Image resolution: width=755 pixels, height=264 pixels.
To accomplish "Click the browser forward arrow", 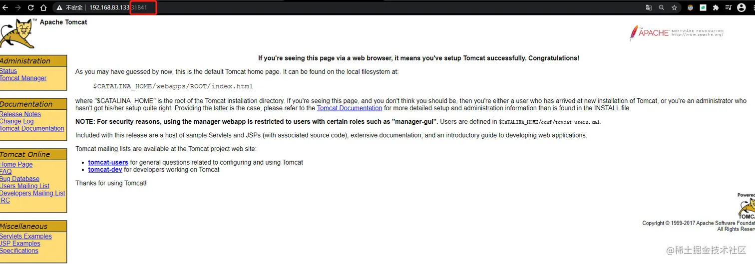I will click(x=18, y=7).
